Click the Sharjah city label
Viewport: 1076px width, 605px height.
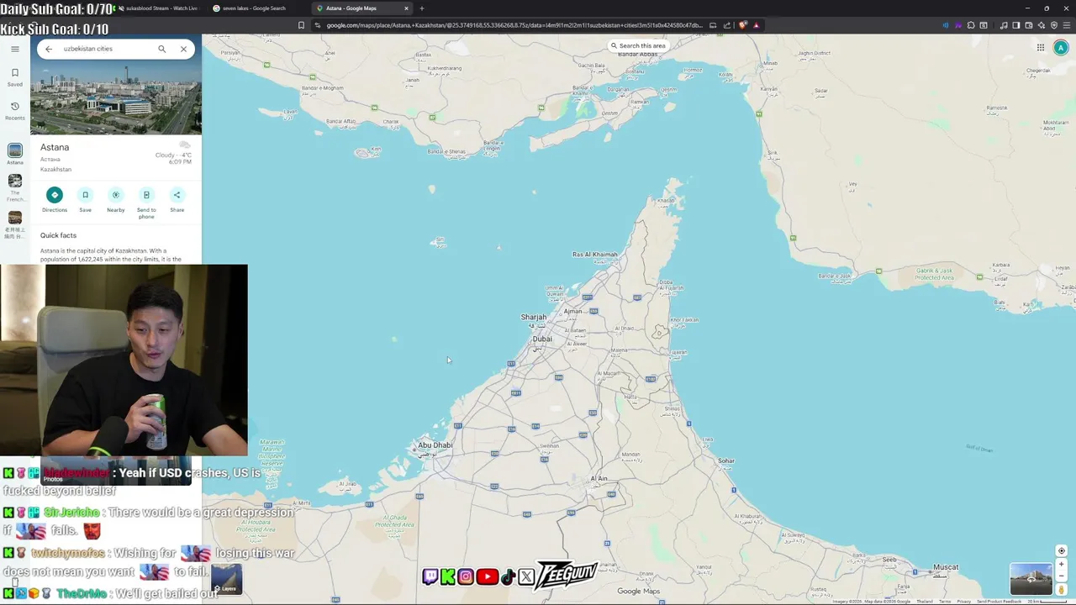coord(534,317)
